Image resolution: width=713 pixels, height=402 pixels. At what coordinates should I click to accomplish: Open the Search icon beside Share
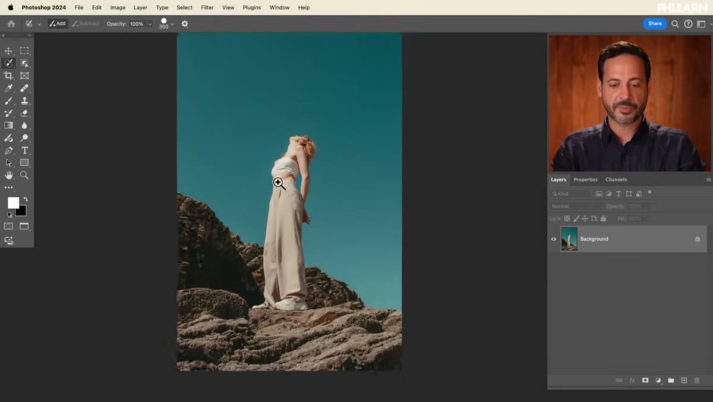pyautogui.click(x=675, y=24)
